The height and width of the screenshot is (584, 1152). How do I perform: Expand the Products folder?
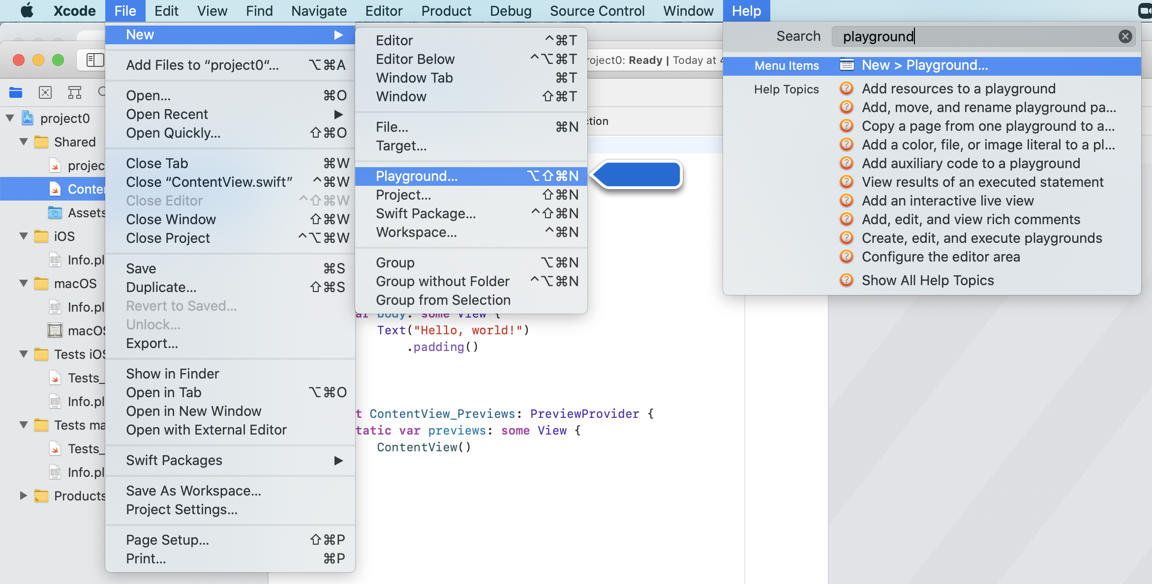(23, 496)
